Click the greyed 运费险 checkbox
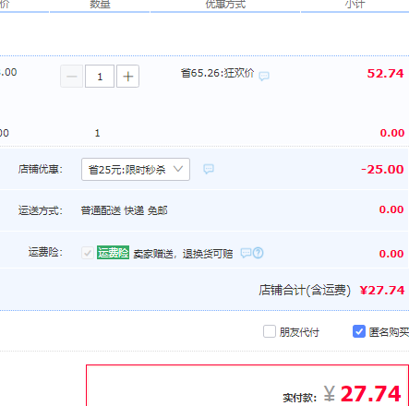Viewport: 409px width, 406px height. pos(88,253)
